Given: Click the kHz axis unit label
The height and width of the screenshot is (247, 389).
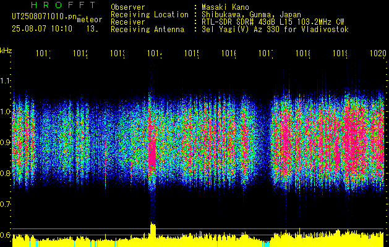Looking at the screenshot, I should [x=6, y=51].
